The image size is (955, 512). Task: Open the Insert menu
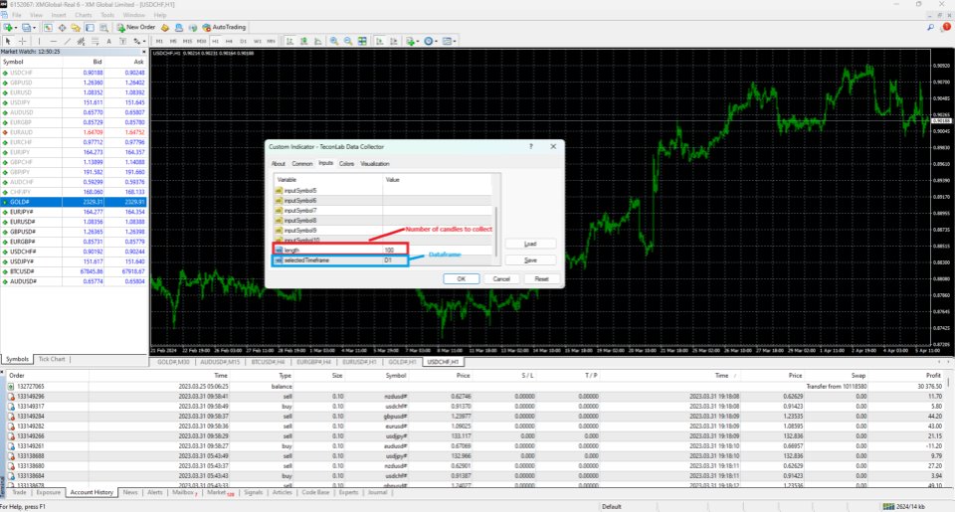59,15
